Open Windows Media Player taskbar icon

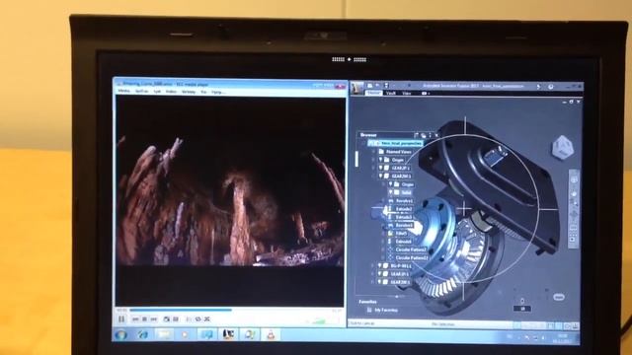(x=185, y=334)
